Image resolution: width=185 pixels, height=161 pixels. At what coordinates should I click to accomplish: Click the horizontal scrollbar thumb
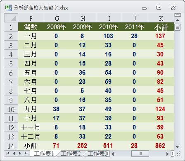140,154
